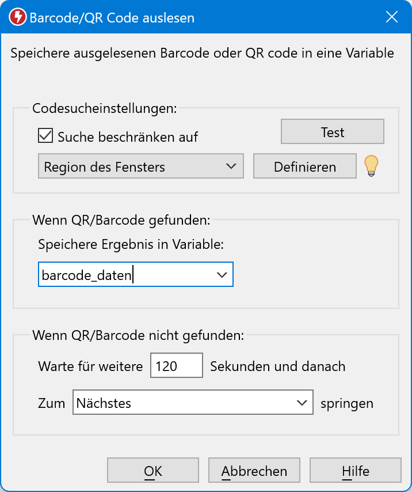Click the Definieren button
Viewport: 412px width, 492px height.
[305, 166]
